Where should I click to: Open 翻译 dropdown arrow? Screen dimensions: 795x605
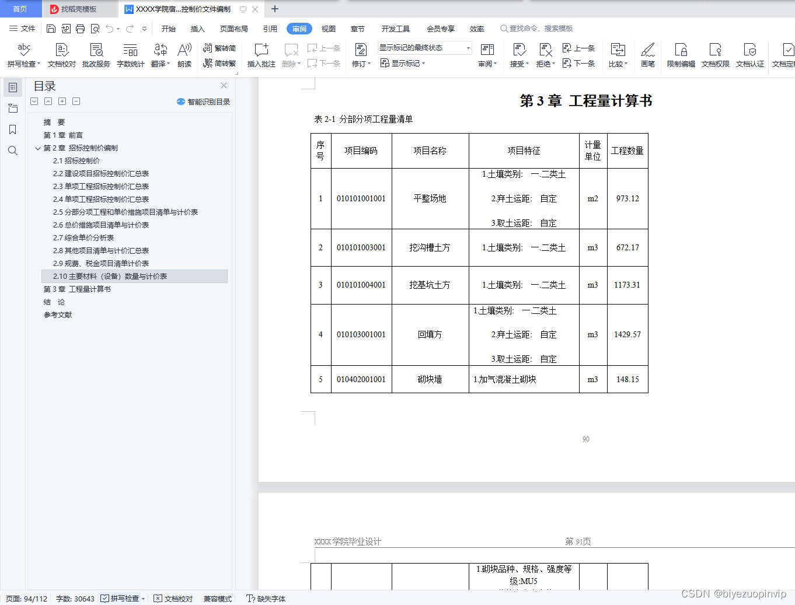click(168, 64)
